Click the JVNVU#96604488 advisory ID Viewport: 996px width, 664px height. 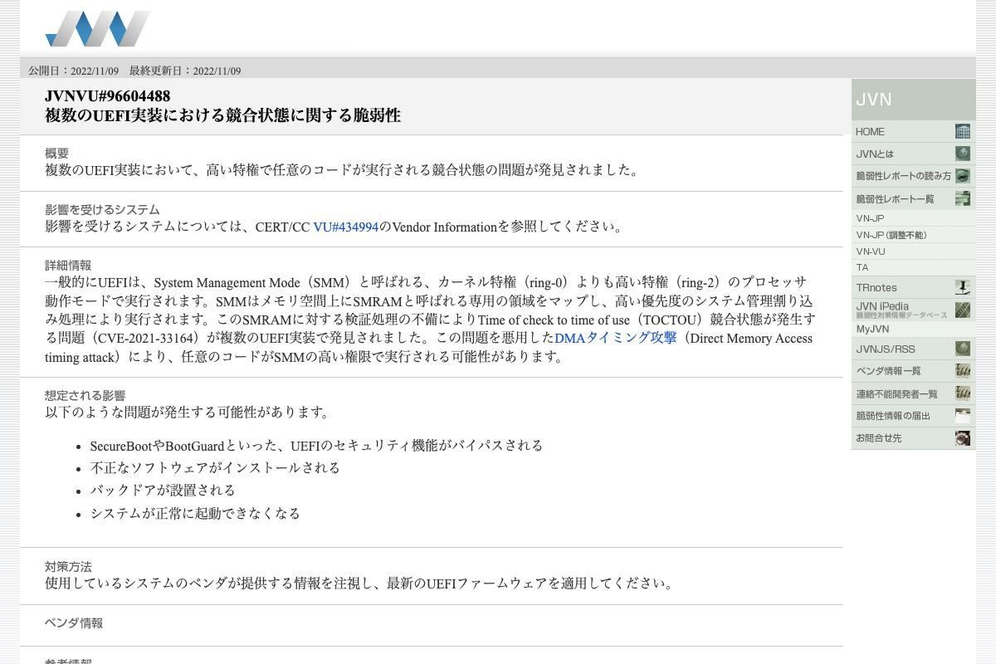pyautogui.click(x=107, y=96)
